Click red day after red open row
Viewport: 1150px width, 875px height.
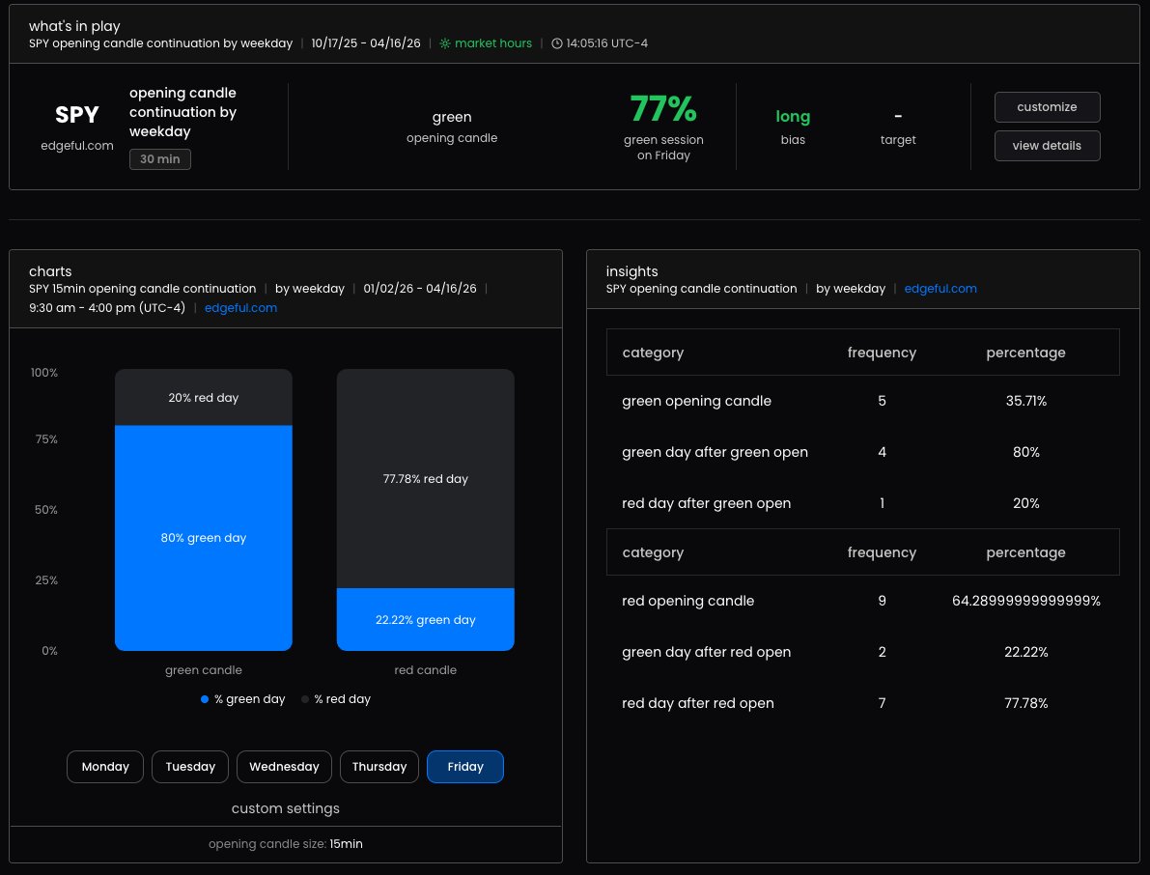click(x=862, y=703)
